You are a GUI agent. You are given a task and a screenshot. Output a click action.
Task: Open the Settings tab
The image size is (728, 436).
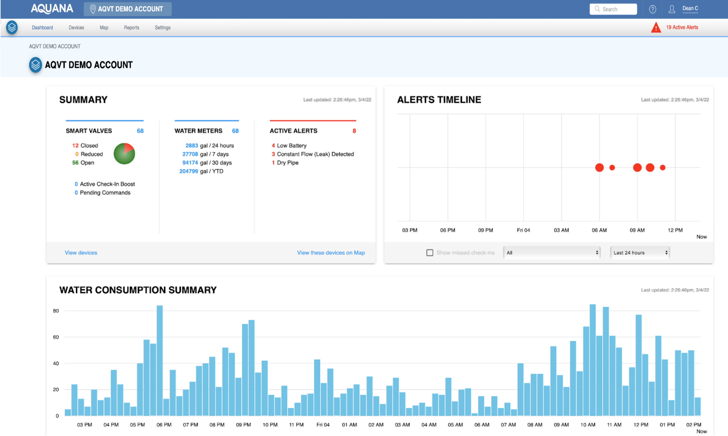(162, 28)
